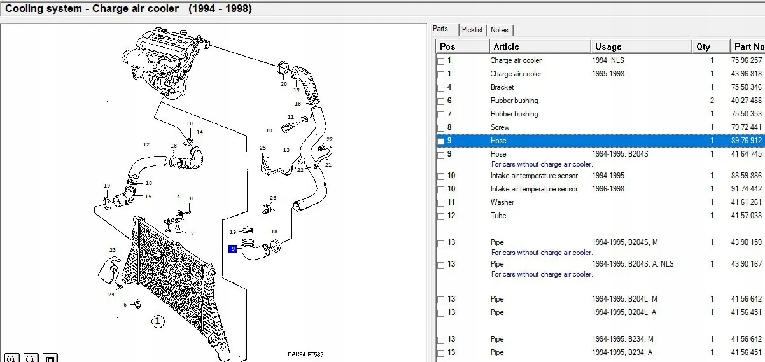This screenshot has height=362, width=765.
Task: Switch to the Picklist tab
Action: coord(472,30)
